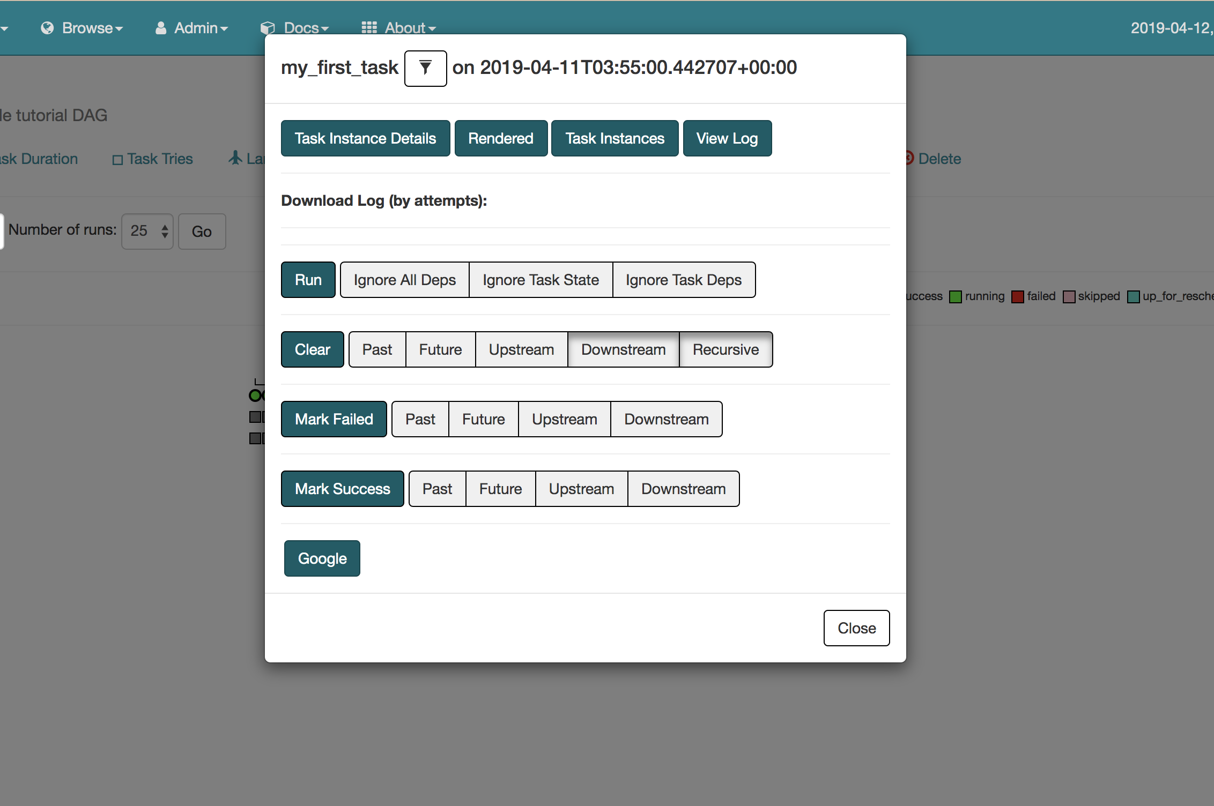This screenshot has width=1214, height=806.
Task: Click the plane icon for Landing Times
Action: pyautogui.click(x=235, y=158)
